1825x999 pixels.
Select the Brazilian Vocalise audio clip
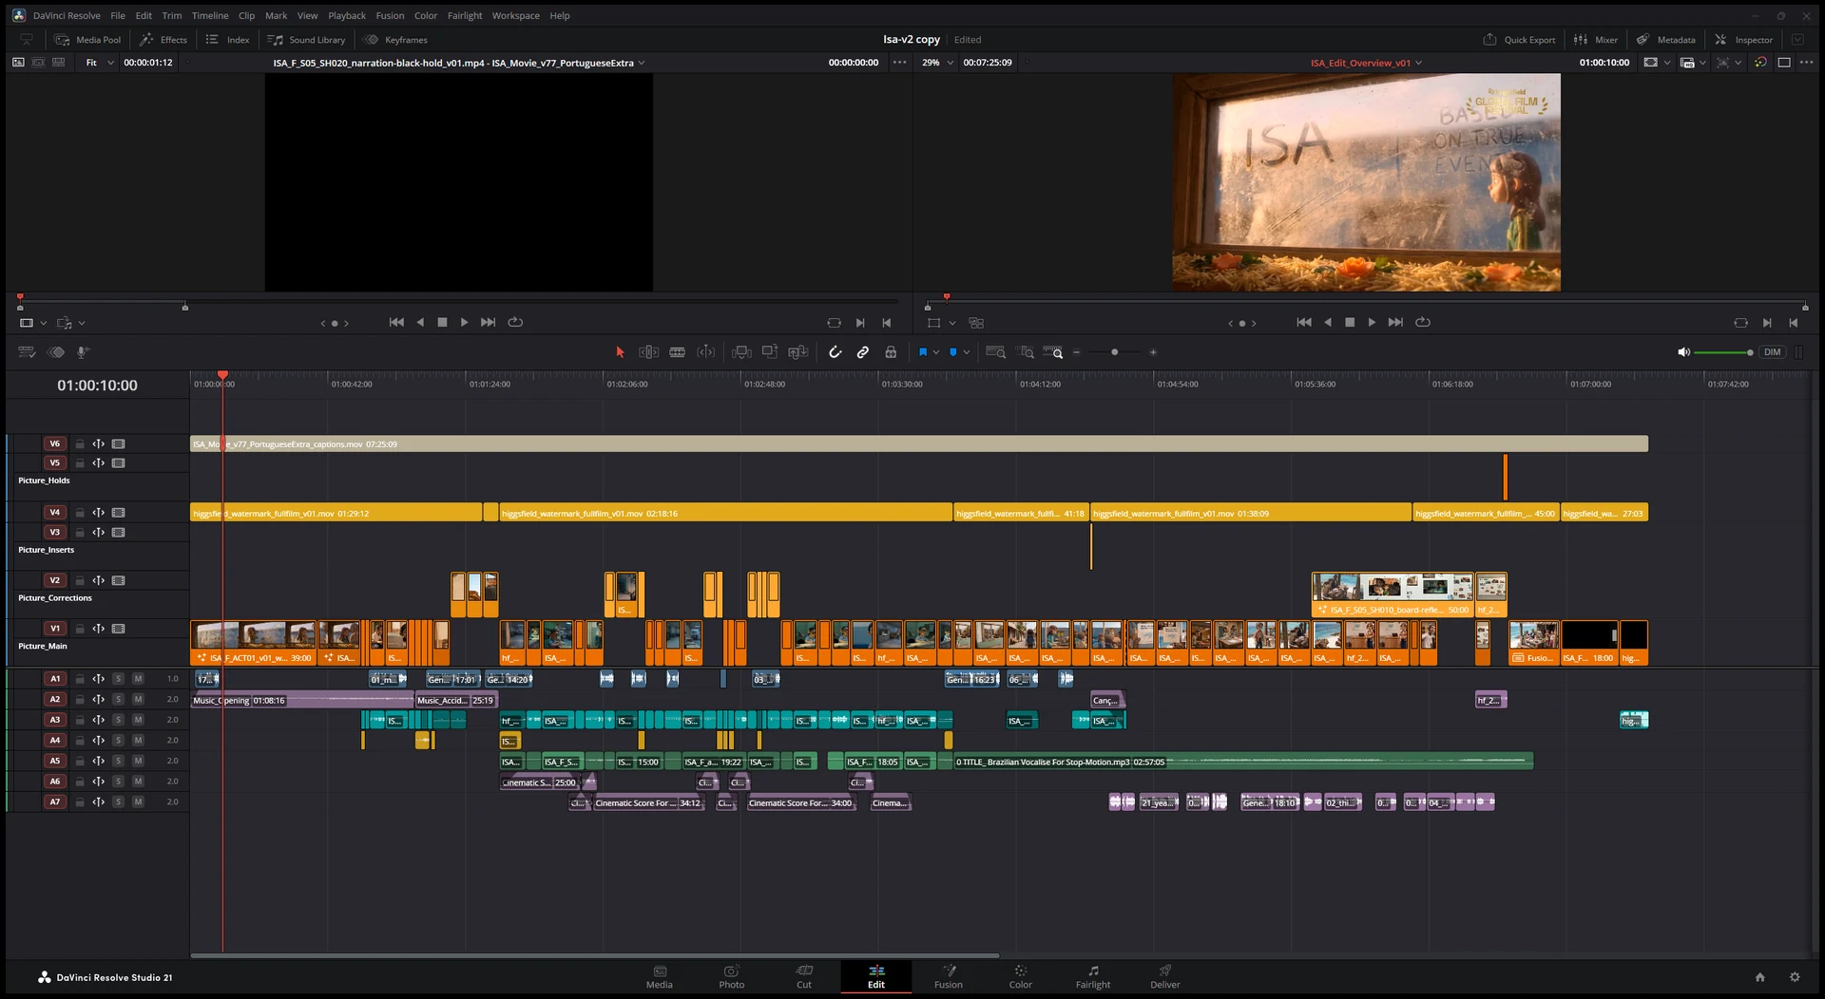tap(1244, 761)
